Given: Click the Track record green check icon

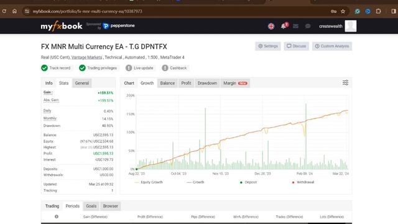Looking at the screenshot, I should (x=44, y=68).
